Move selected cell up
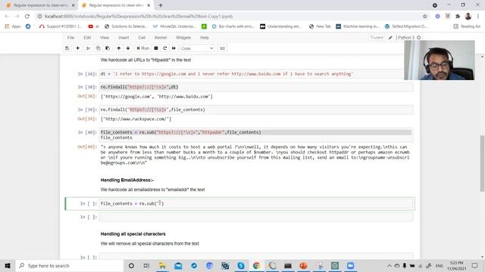This screenshot has height=272, width=485. click(x=119, y=48)
